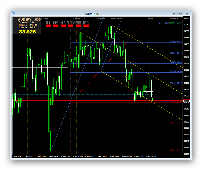This screenshot has height=170, width=202.
Task: Click the Daily HIGH (100.0) - 85.057 label
Action: pyautogui.click(x=171, y=23)
